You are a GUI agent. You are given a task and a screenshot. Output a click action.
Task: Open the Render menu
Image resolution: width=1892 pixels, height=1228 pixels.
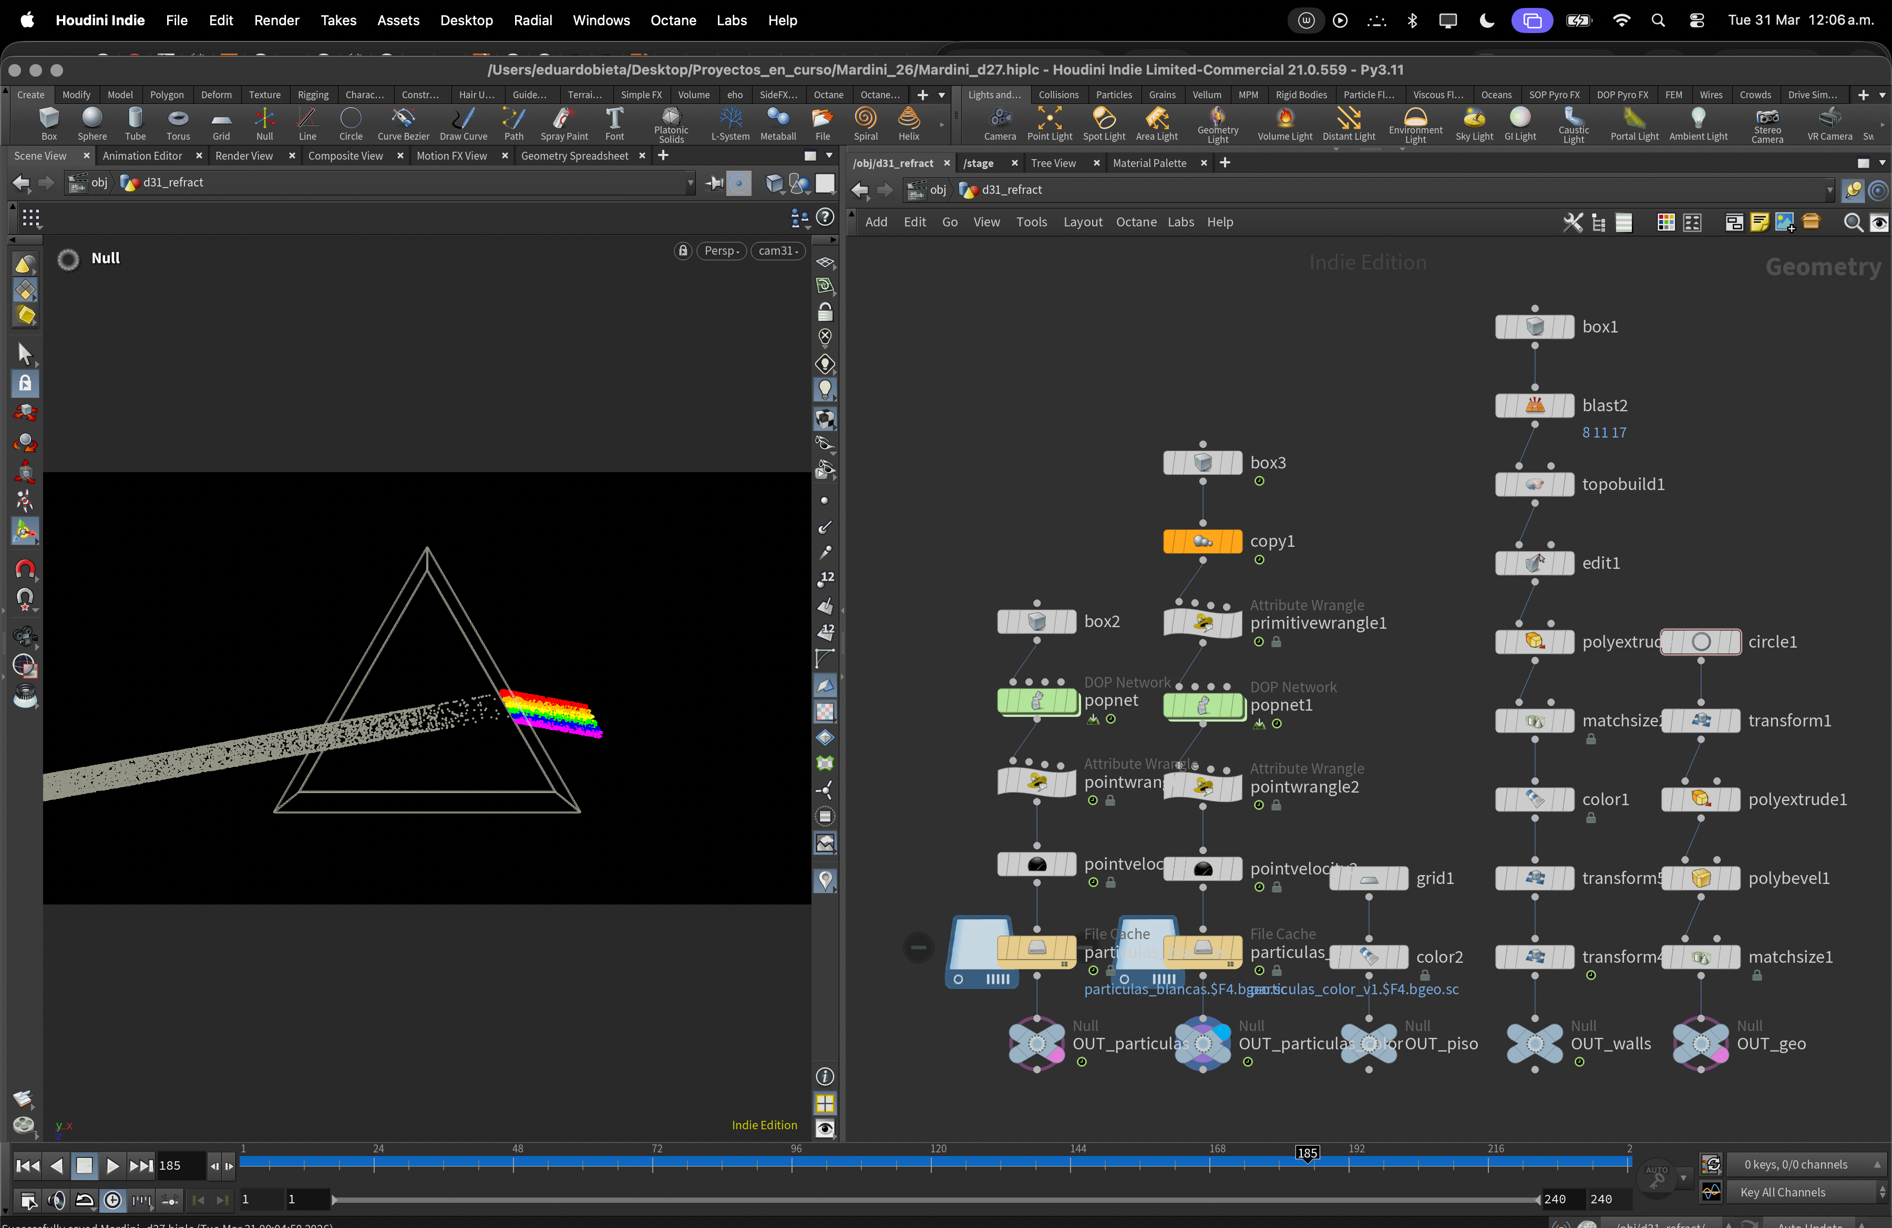click(276, 20)
